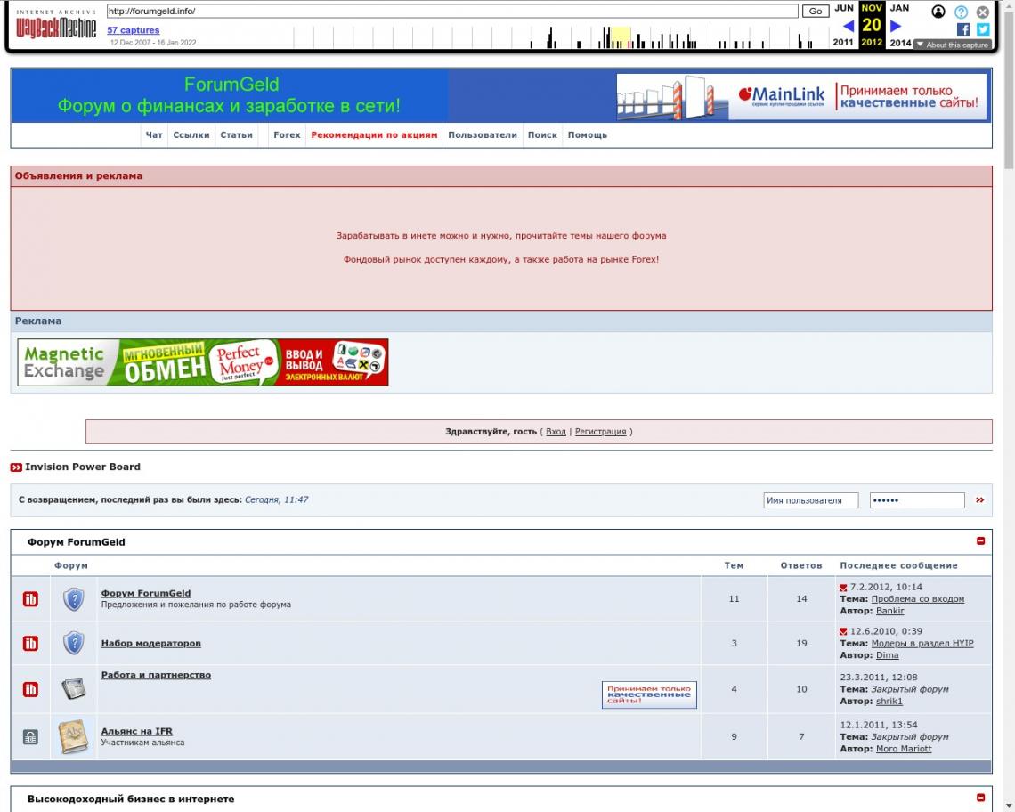Image resolution: width=1015 pixels, height=812 pixels.
Task: Collapse the Форум ForumGeld category
Action: 980,540
